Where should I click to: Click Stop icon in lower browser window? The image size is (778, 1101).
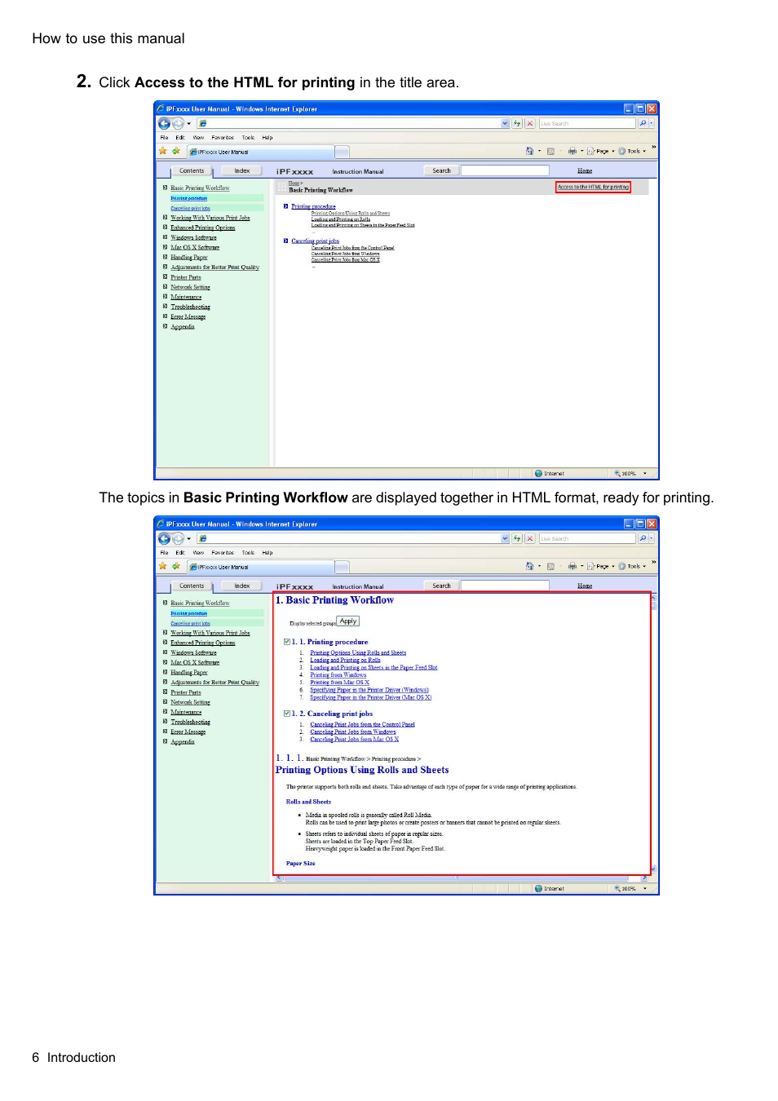coord(530,538)
